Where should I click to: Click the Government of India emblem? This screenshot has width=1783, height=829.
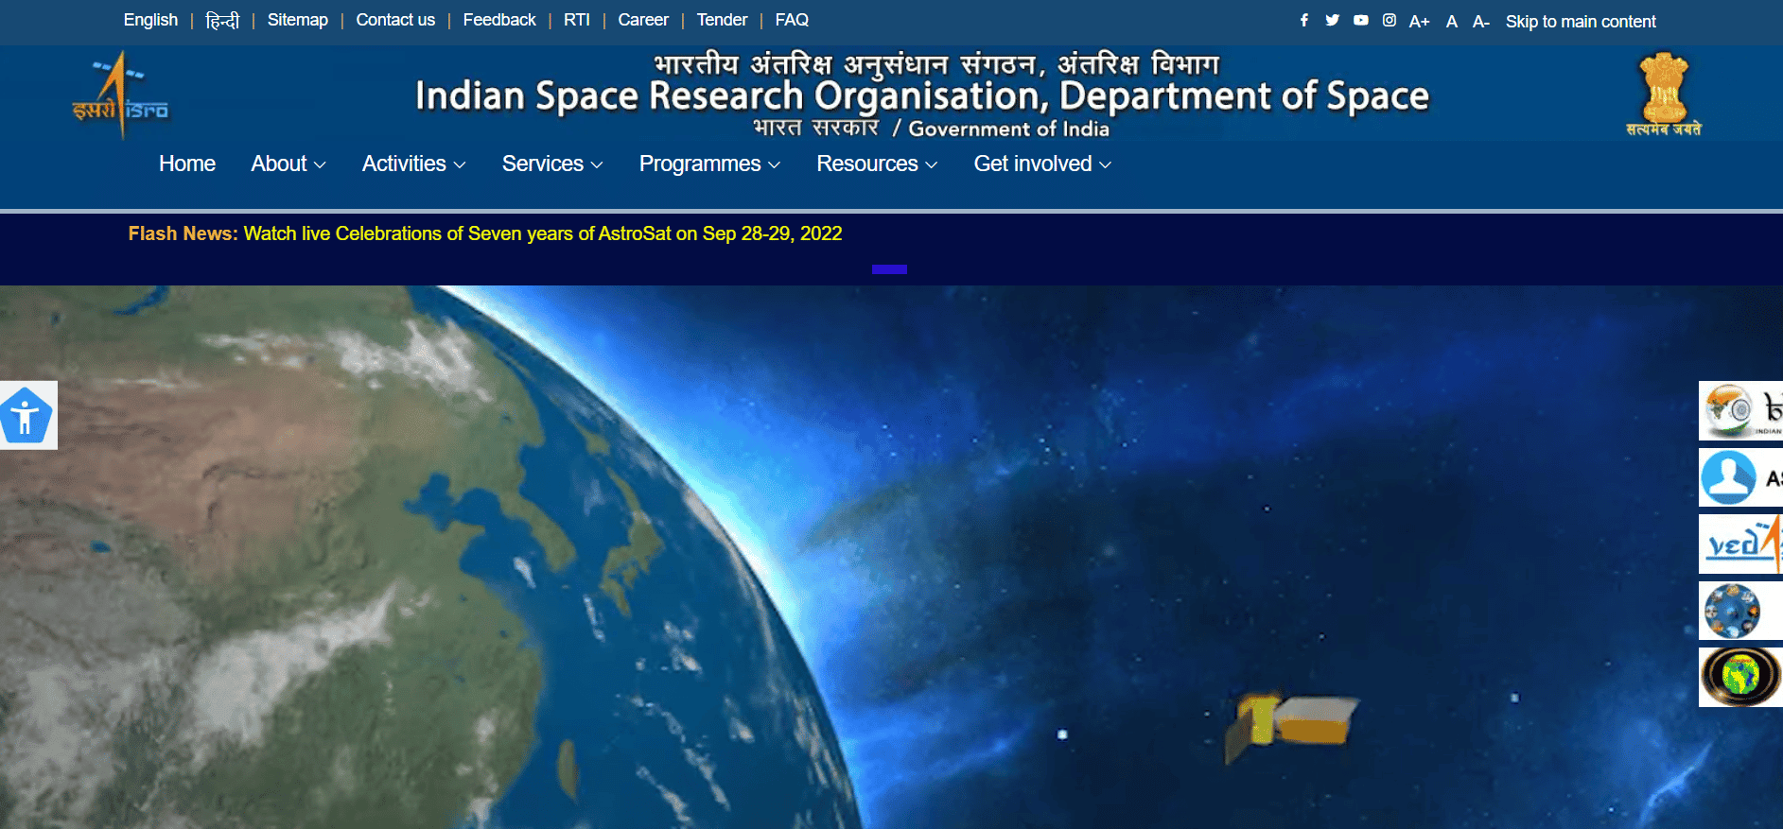[x=1664, y=95]
